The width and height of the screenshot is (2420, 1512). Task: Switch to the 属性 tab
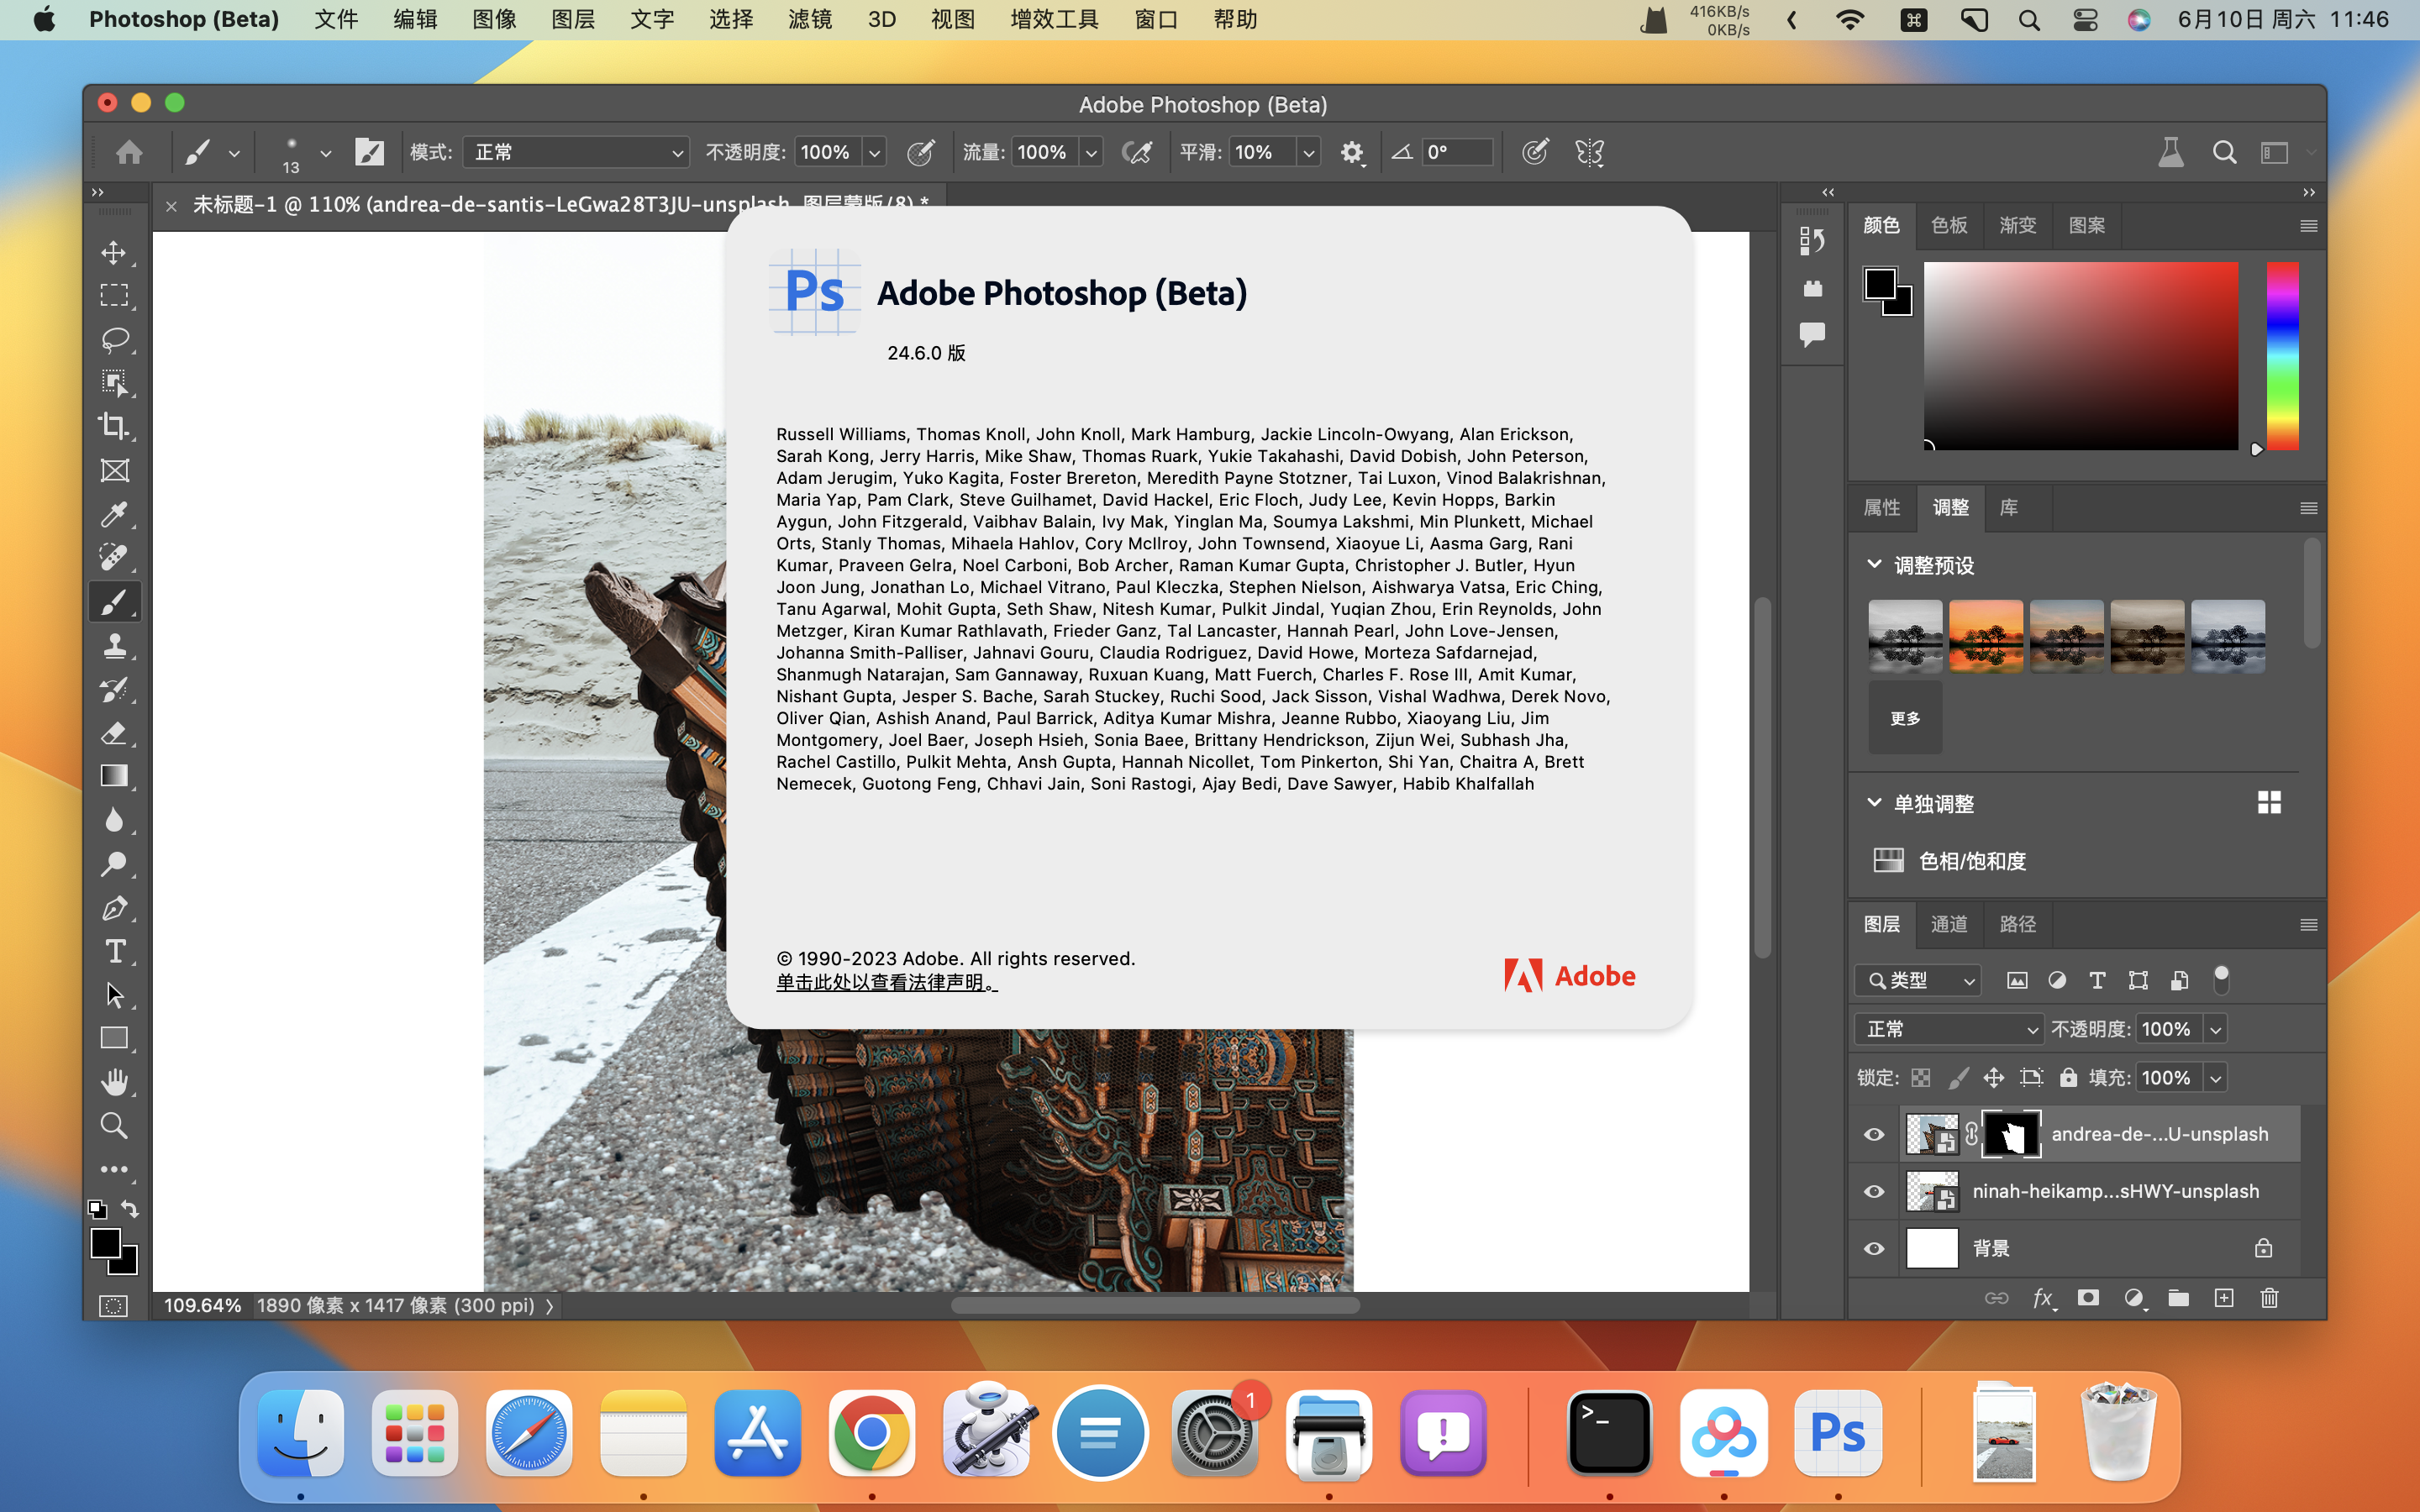pyautogui.click(x=1881, y=507)
